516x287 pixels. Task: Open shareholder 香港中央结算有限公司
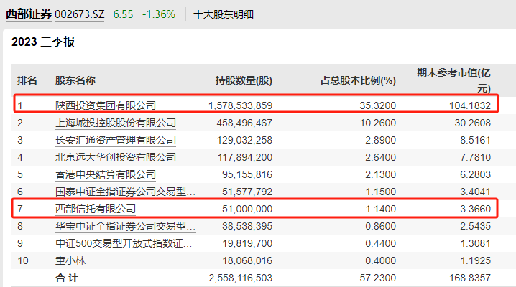click(106, 174)
